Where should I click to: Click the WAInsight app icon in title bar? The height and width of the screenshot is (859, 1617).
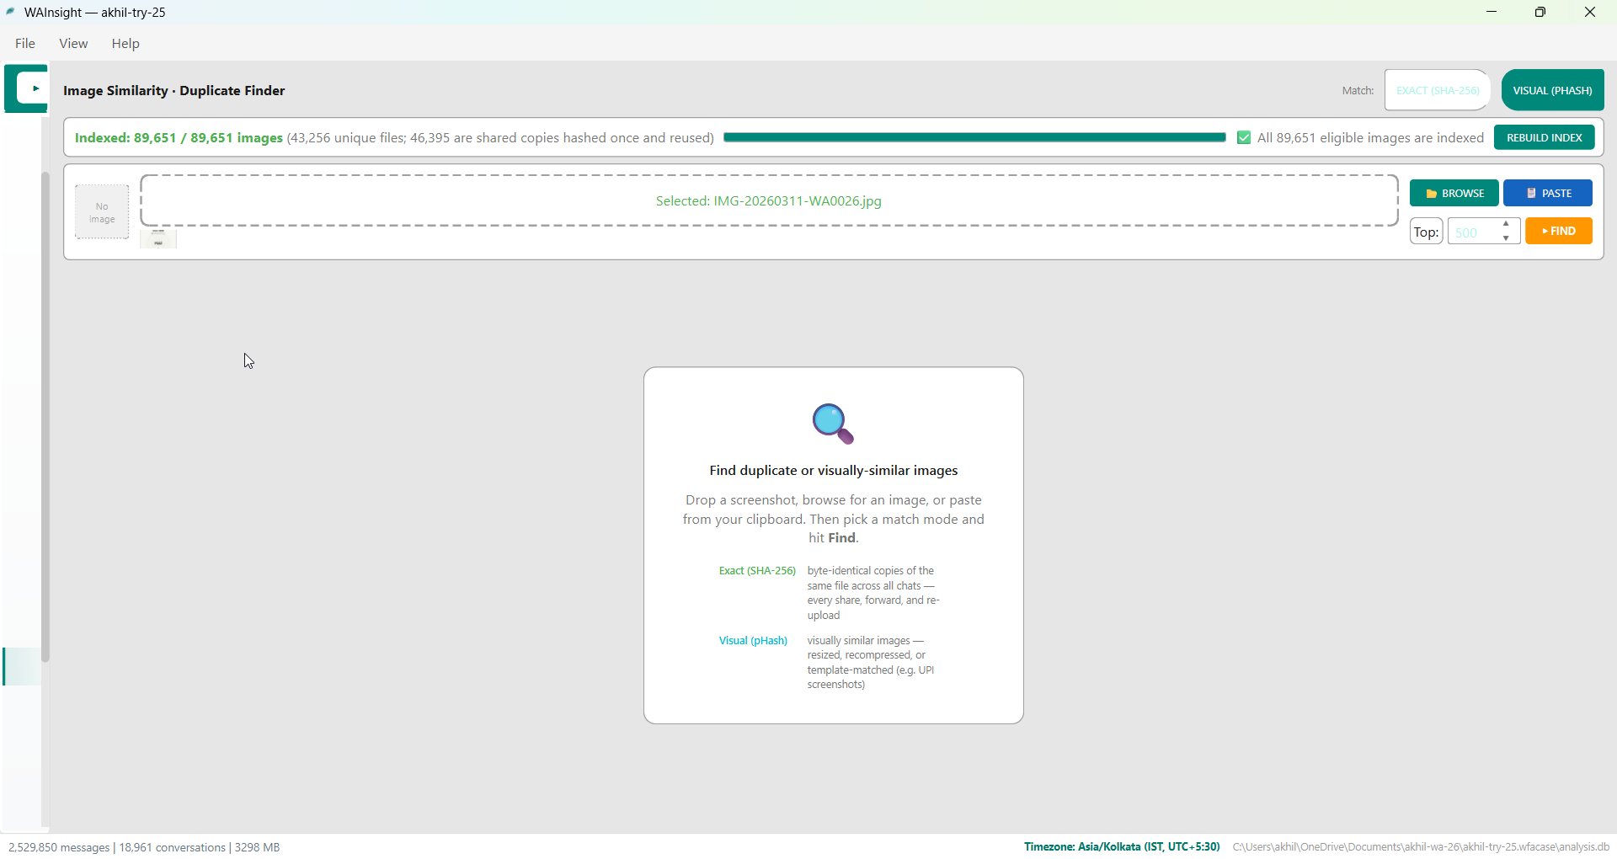[11, 12]
